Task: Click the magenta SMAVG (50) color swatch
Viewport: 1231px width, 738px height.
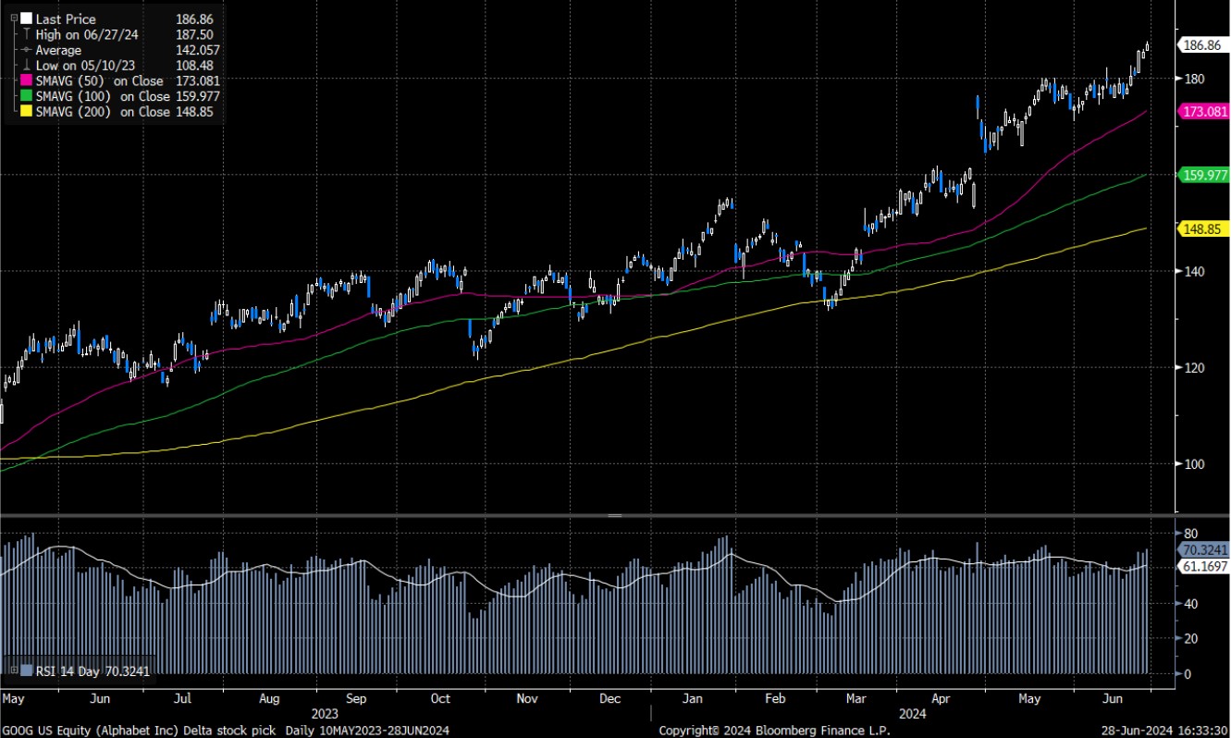Action: click(x=26, y=80)
